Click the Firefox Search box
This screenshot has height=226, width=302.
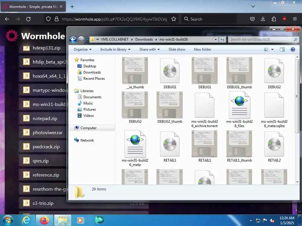pyautogui.click(x=209, y=19)
